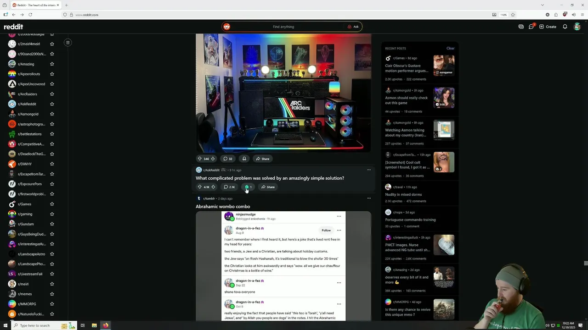The width and height of the screenshot is (588, 330).
Task: Upvote the AskReddit complicated problem post
Action: point(200,187)
